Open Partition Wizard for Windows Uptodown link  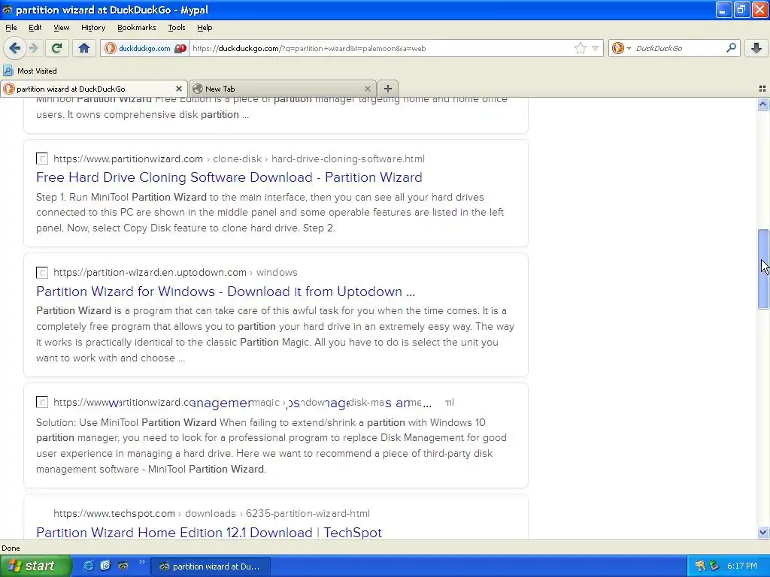pyautogui.click(x=226, y=292)
